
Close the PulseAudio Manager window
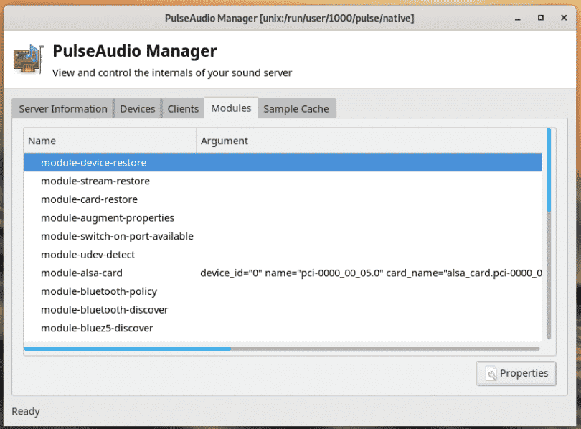pyautogui.click(x=564, y=18)
